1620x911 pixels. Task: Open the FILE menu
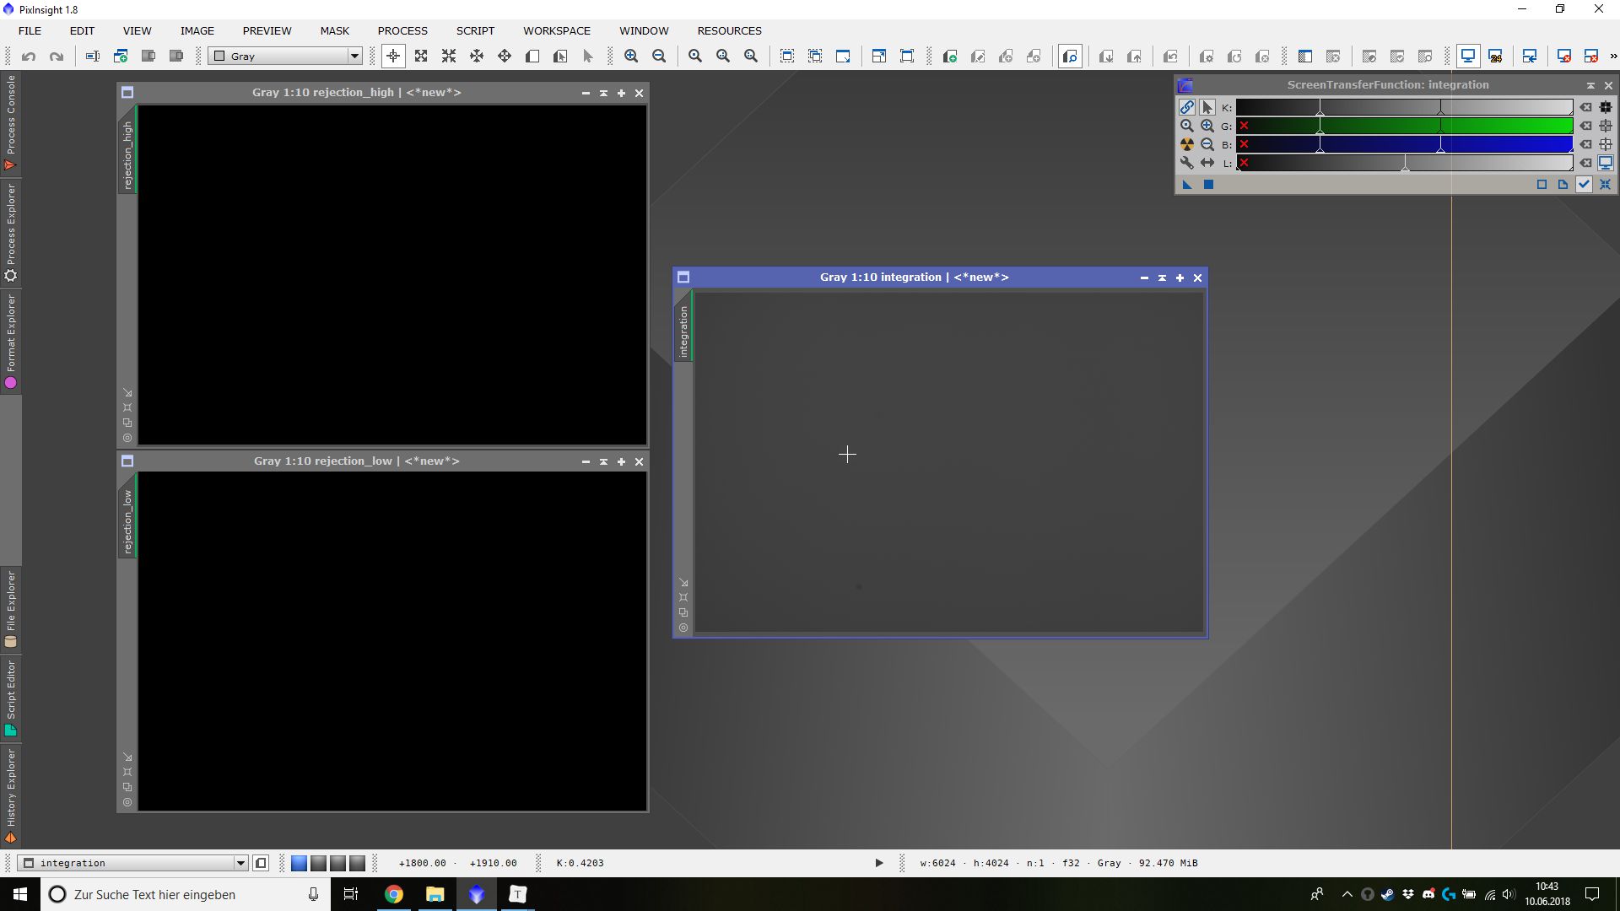[x=30, y=30]
